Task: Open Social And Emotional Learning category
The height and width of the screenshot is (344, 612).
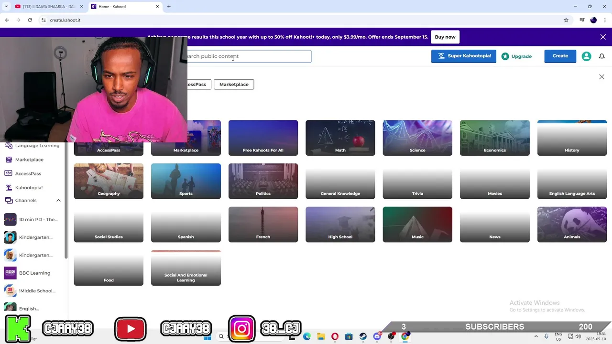Action: 186,268
